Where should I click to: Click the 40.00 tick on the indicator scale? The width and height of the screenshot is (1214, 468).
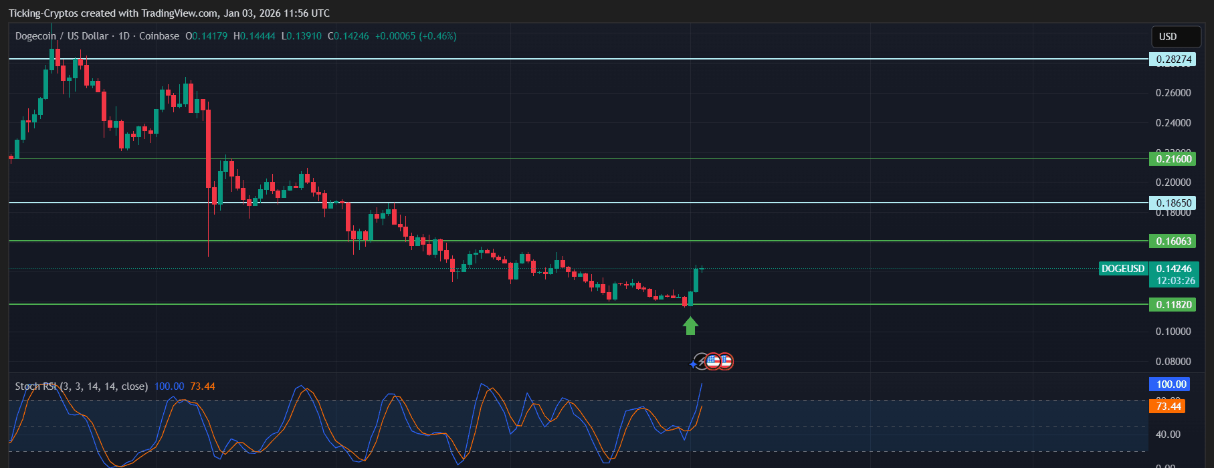1168,435
